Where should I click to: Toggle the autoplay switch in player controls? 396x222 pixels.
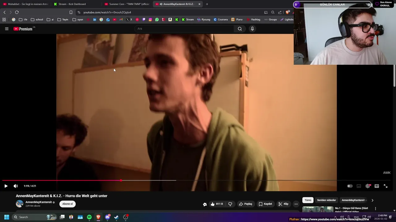(350, 186)
